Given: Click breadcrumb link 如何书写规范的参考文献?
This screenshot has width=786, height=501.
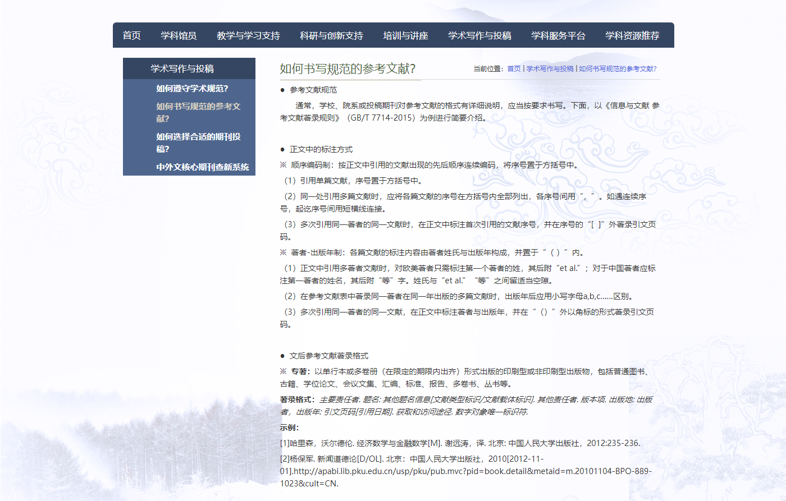Looking at the screenshot, I should coord(618,68).
